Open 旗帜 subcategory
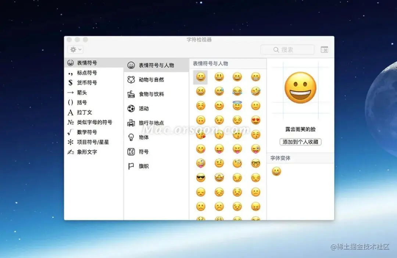Image resolution: width=397 pixels, height=258 pixels. 157,166
